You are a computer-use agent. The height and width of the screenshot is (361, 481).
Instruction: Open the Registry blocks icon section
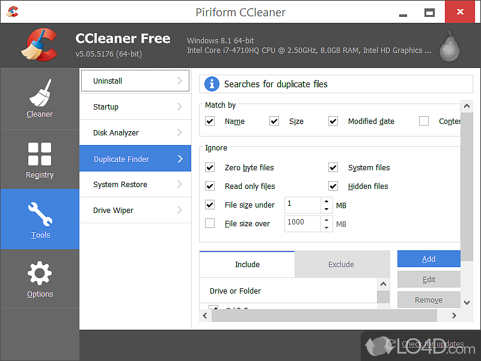[40, 154]
